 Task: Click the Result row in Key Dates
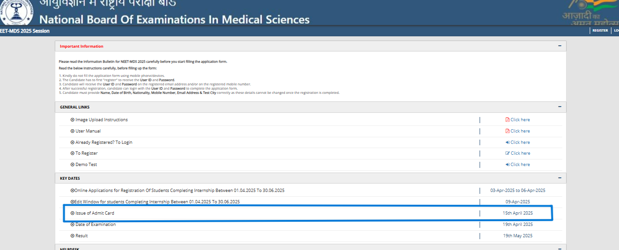(81, 236)
